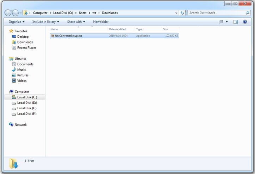Open the Documents library
Screen dimensions: 255x174
coord(25,64)
